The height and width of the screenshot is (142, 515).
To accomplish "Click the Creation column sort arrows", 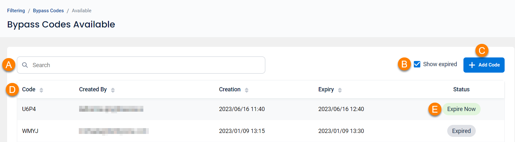I will click(x=246, y=90).
